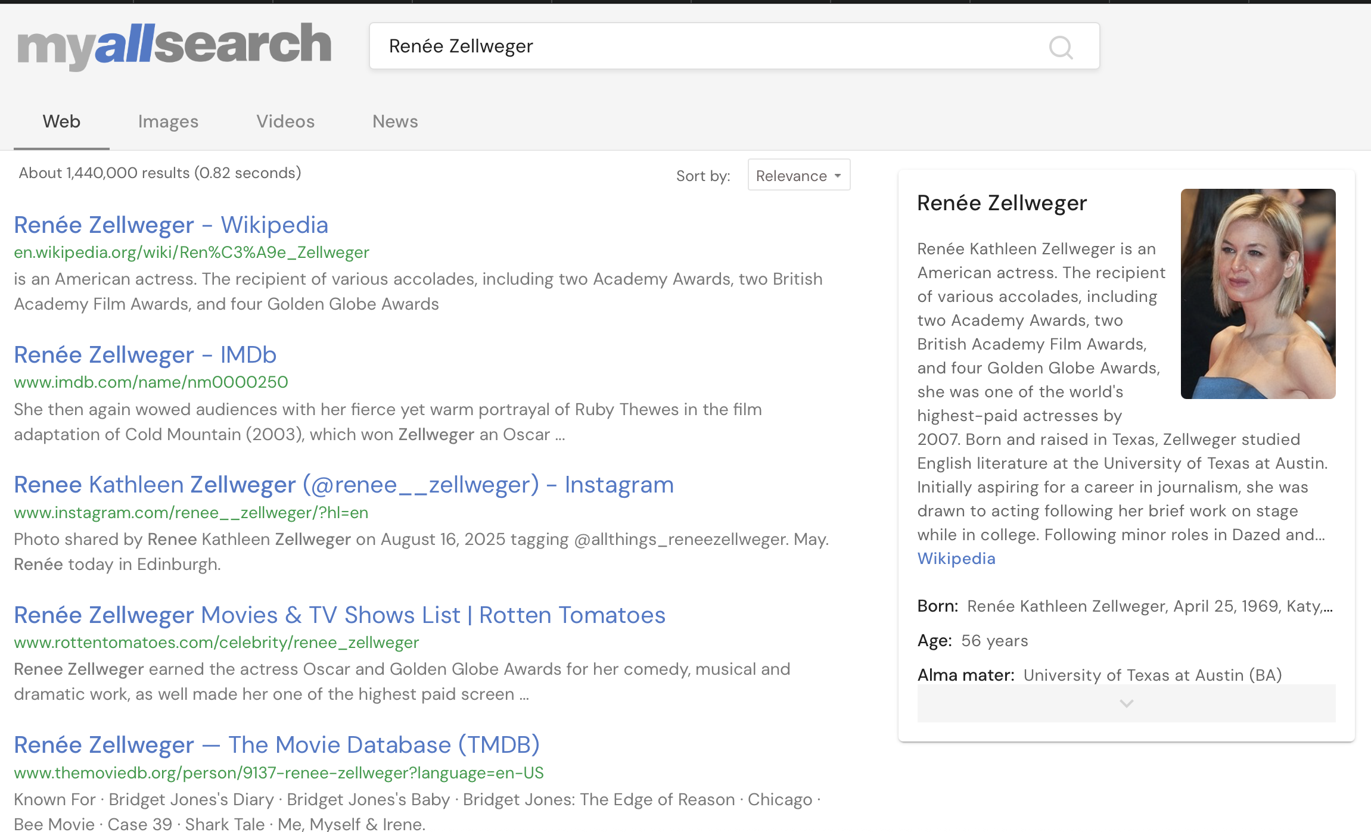Click the www.rottentomatoes.com green URL
The width and height of the screenshot is (1371, 832).
[216, 643]
